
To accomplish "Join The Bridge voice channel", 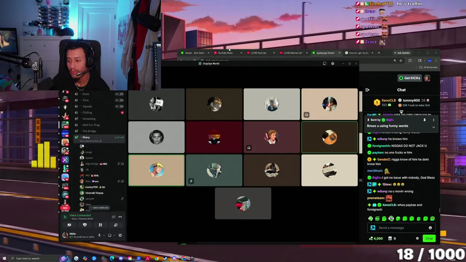I will (99, 131).
